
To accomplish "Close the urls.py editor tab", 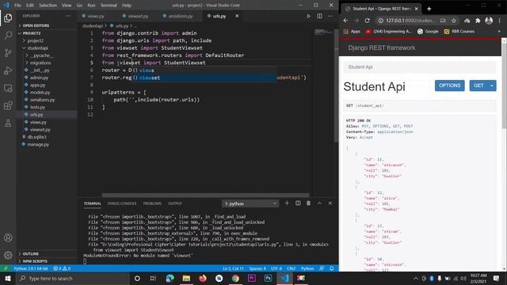I will (x=237, y=16).
